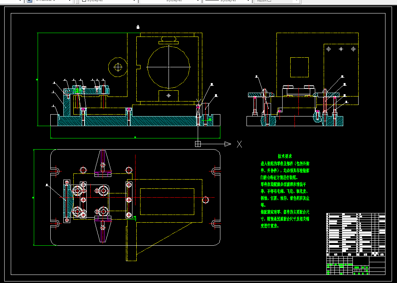Open the lineweight ByLayer dropdown
The width and height of the screenshot is (397, 283).
click(227, 1)
